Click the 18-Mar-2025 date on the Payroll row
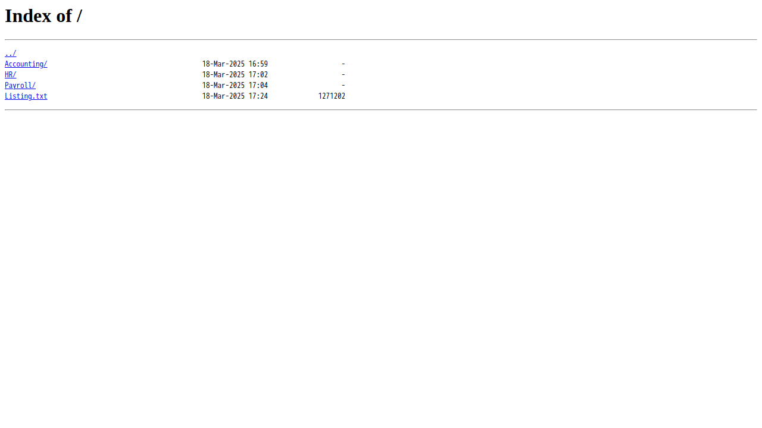 pyautogui.click(x=223, y=86)
